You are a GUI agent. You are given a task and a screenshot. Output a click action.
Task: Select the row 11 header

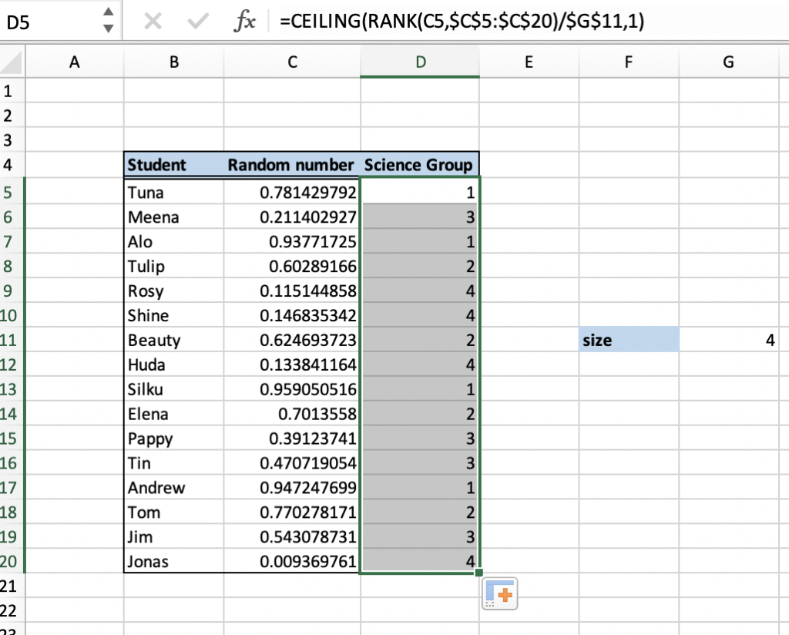pos(12,340)
